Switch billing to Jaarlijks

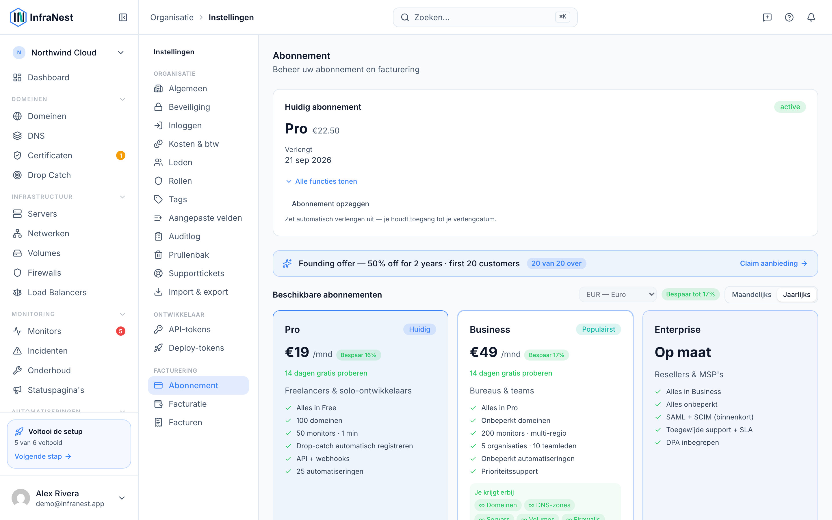pos(796,295)
